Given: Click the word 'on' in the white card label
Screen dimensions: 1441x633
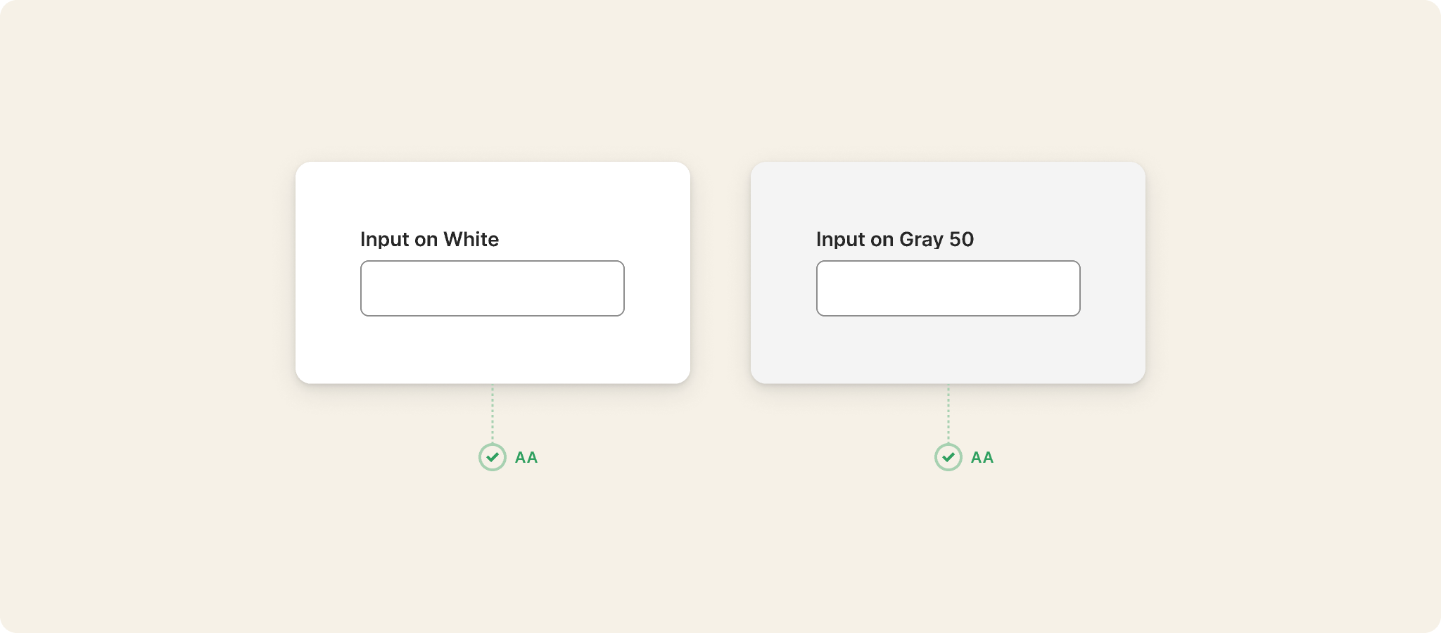Looking at the screenshot, I should pos(426,241).
